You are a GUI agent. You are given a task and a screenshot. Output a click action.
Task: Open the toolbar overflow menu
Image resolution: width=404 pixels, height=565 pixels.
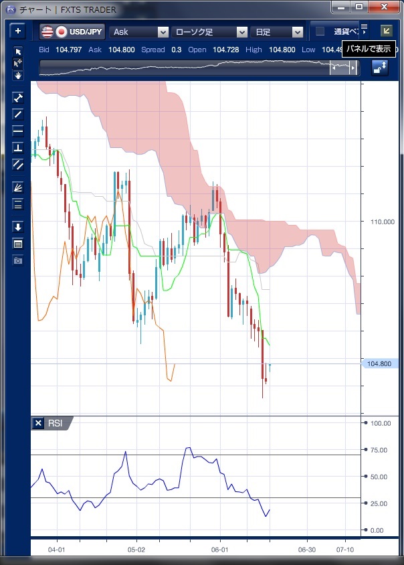(364, 27)
